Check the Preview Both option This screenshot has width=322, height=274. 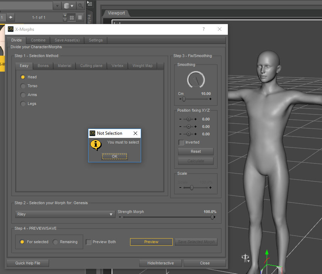pos(89,242)
